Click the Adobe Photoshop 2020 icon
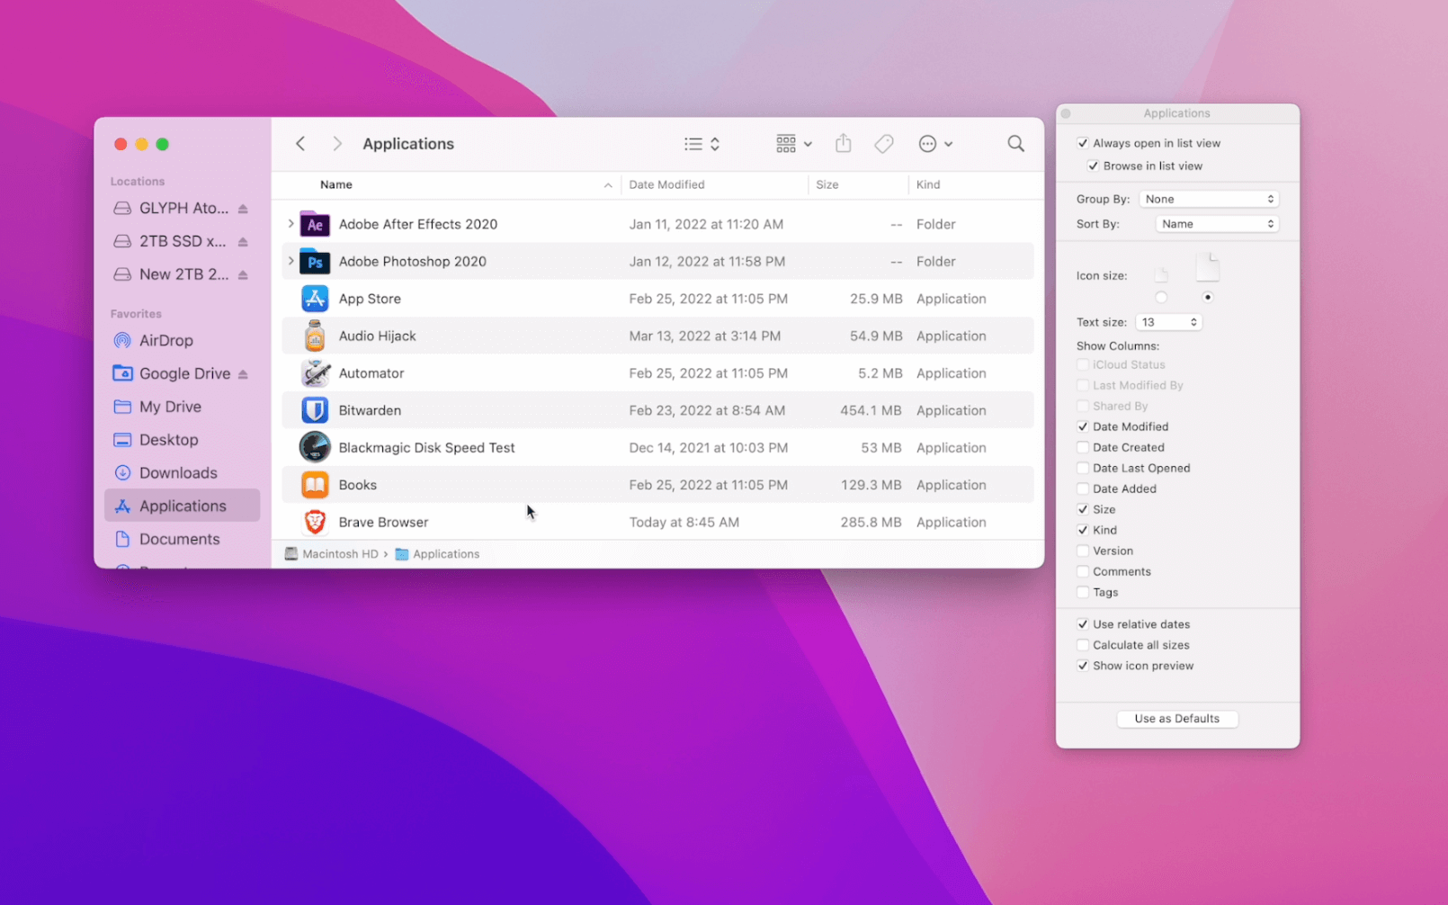 pyautogui.click(x=315, y=262)
